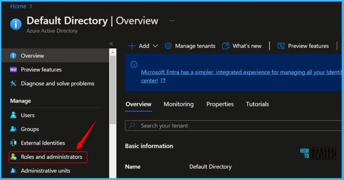The height and width of the screenshot is (180, 344).
Task: Click the Add button in toolbar
Action: 143,46
